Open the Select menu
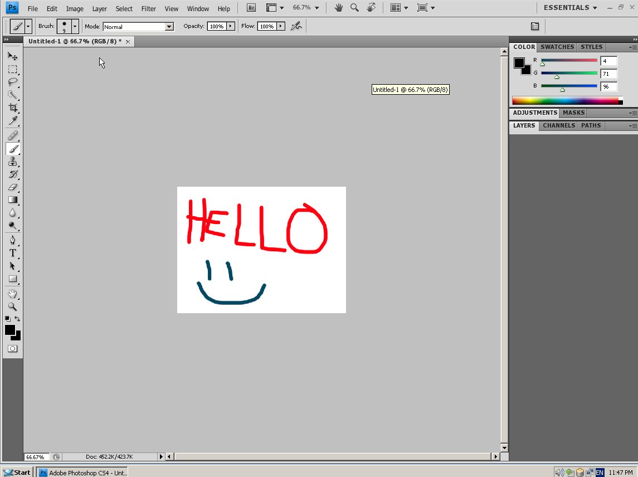 coord(124,8)
